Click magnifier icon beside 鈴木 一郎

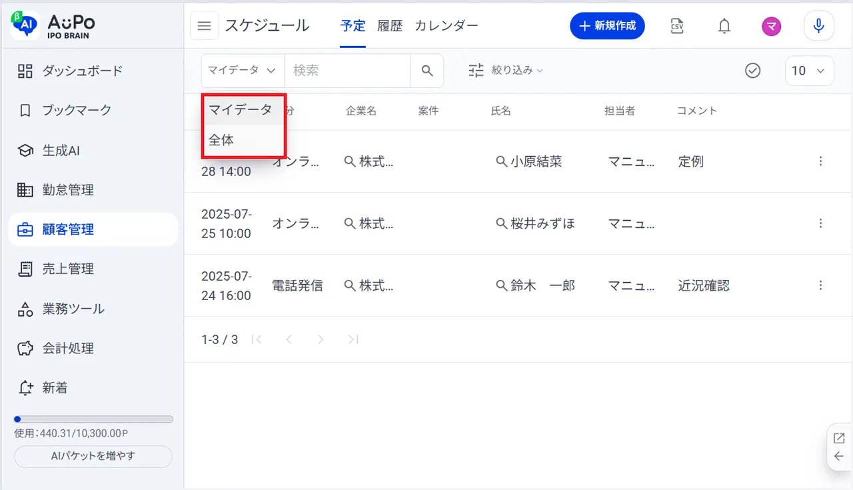502,285
